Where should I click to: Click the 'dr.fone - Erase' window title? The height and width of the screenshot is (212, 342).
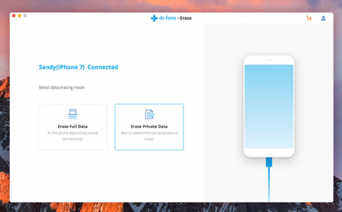click(176, 18)
